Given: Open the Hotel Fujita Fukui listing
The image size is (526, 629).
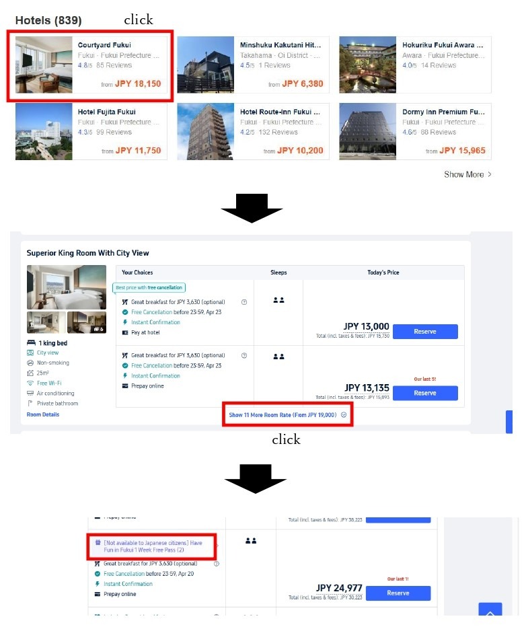Looking at the screenshot, I should click(91, 132).
